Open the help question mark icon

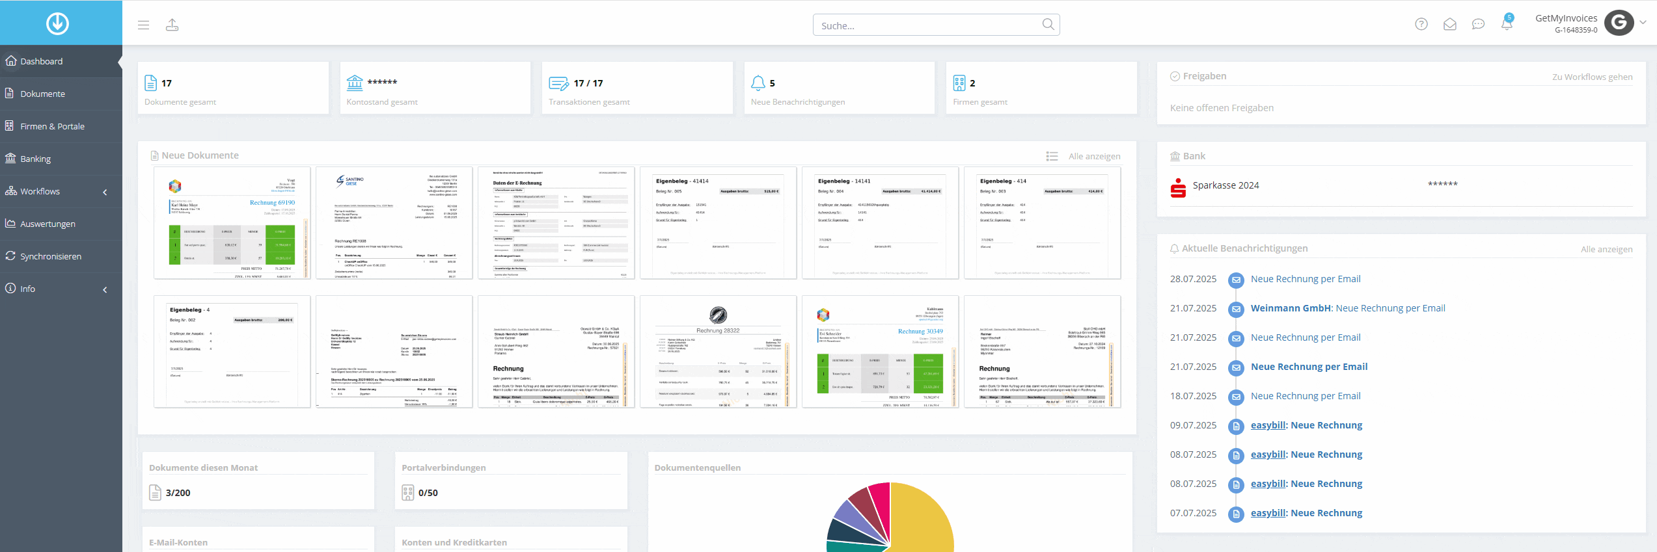1421,24
